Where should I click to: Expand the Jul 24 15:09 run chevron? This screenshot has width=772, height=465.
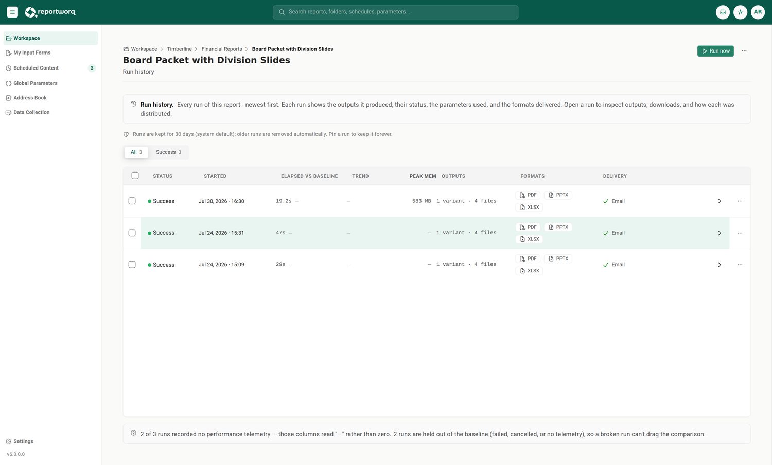click(719, 265)
